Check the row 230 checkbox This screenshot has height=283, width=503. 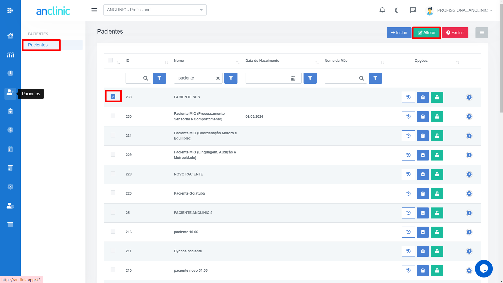point(113,116)
